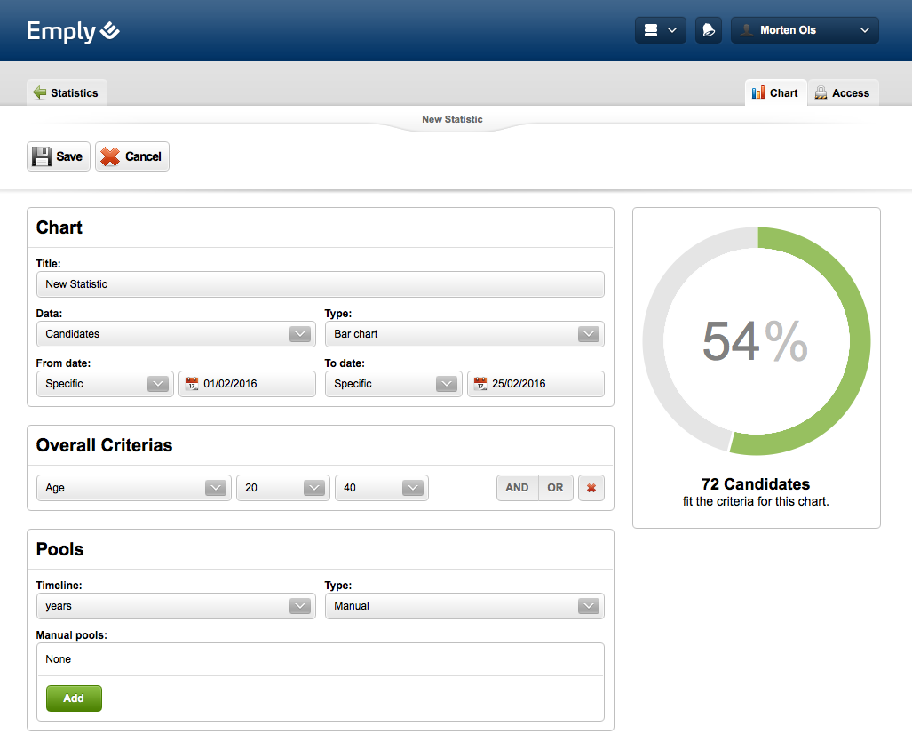
Task: Click the green back arrow beside Statistics
Action: [39, 92]
